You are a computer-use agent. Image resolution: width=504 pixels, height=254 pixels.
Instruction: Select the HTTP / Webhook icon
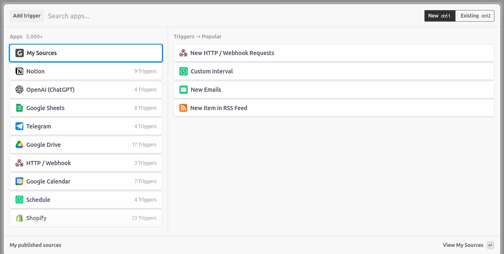click(x=19, y=163)
